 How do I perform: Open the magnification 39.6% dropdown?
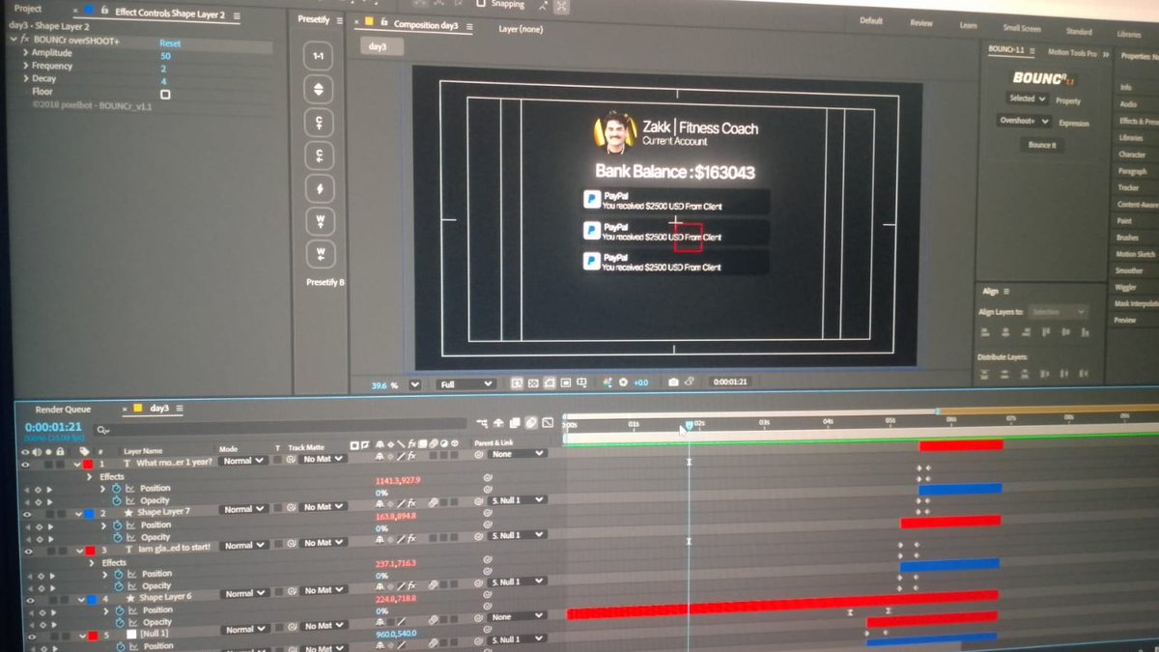(414, 384)
